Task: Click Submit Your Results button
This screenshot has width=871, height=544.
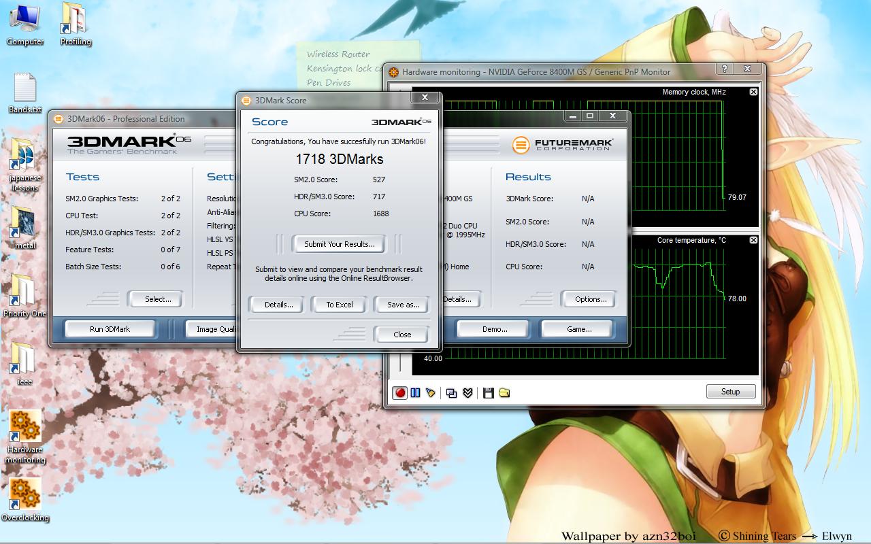Action: point(339,244)
